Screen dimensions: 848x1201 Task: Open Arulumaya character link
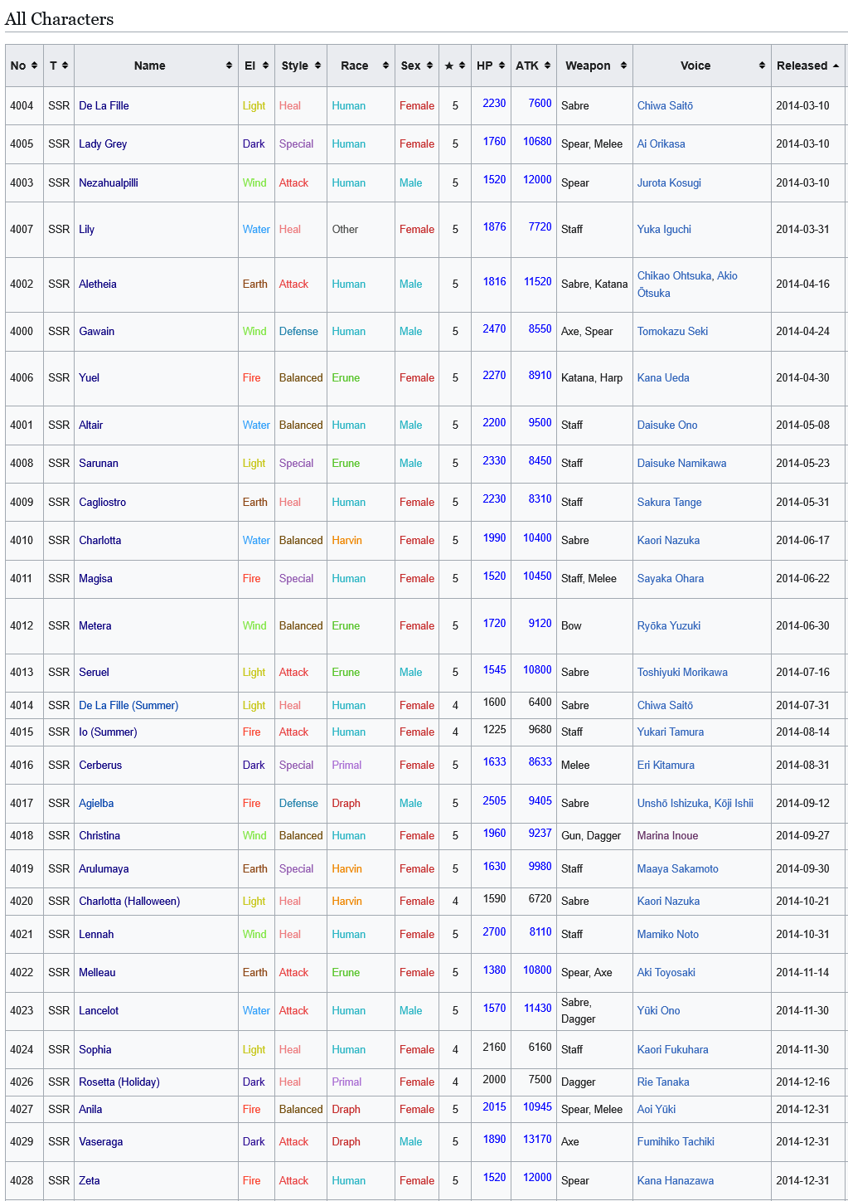[104, 868]
